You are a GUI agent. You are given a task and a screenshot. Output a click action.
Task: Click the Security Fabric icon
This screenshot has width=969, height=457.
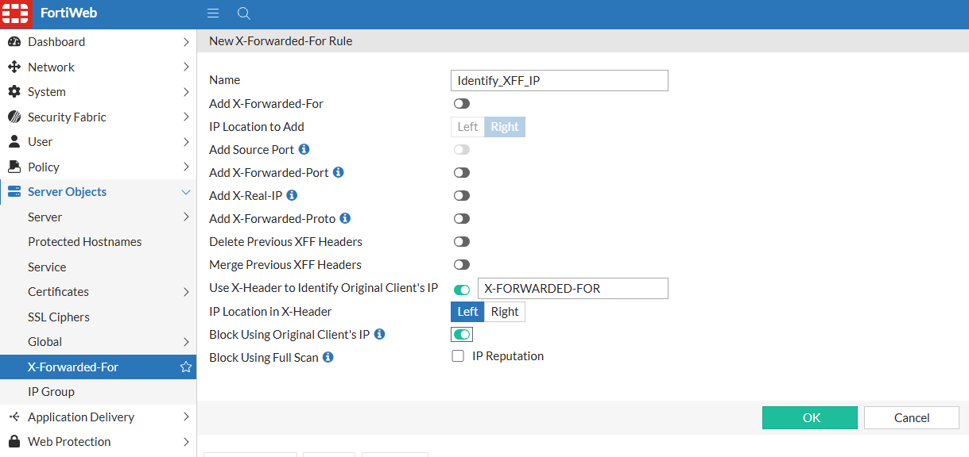click(14, 117)
